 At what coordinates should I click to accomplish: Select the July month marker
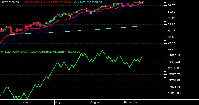click(x=58, y=102)
